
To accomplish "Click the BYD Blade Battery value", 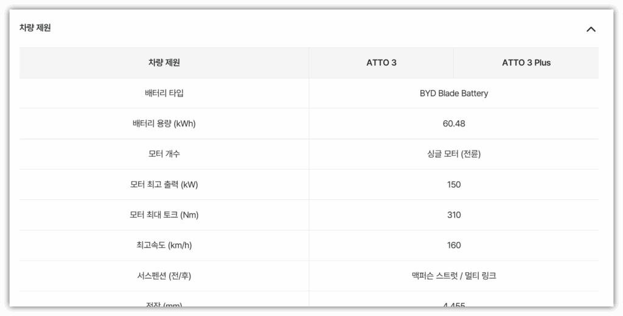I will pyautogui.click(x=454, y=94).
